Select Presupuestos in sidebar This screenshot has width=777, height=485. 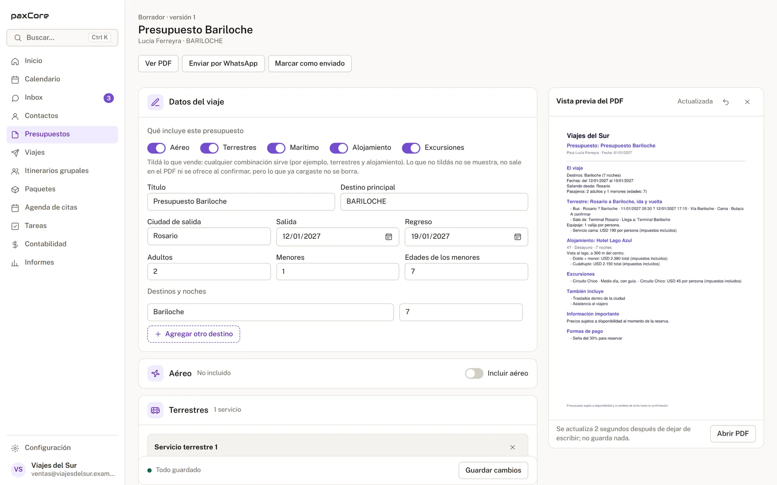point(62,135)
